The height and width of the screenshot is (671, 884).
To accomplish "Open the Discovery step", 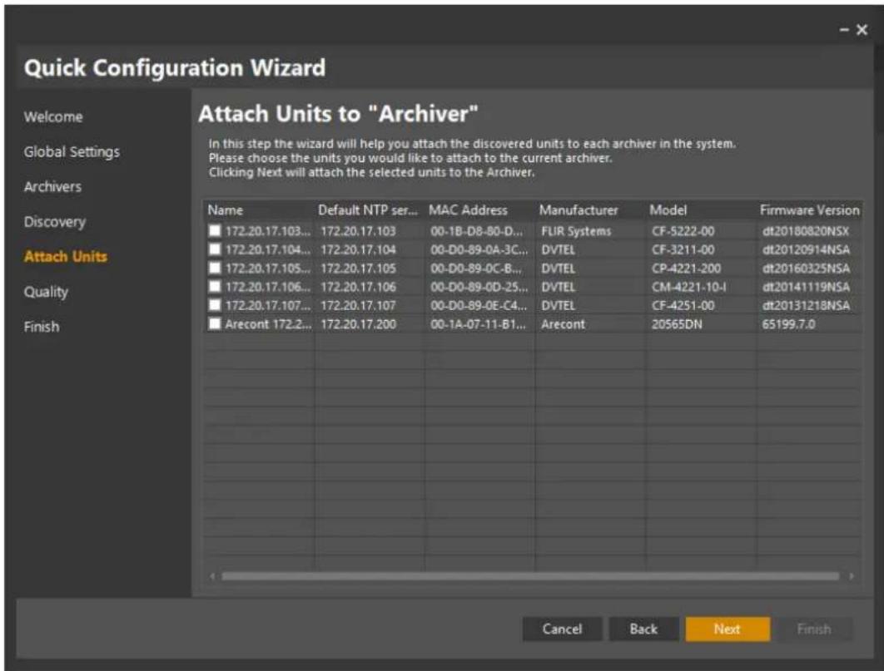I will pos(55,222).
